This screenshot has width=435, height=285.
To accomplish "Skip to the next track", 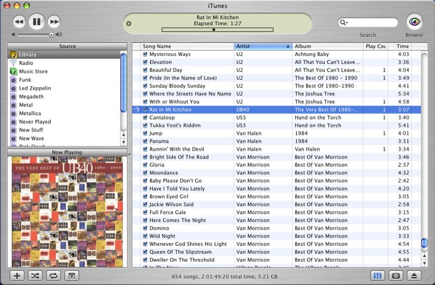I will [x=54, y=22].
